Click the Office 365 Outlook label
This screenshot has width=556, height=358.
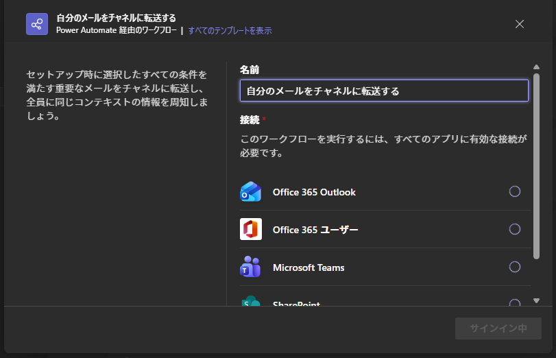pos(314,192)
